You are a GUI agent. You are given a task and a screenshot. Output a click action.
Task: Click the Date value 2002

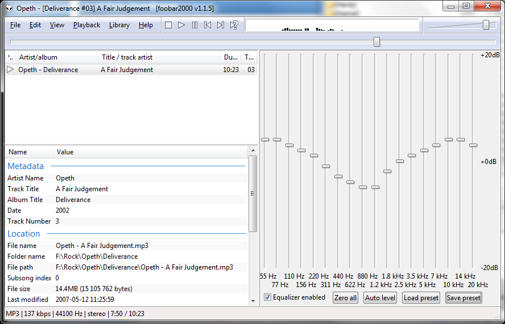point(63,211)
